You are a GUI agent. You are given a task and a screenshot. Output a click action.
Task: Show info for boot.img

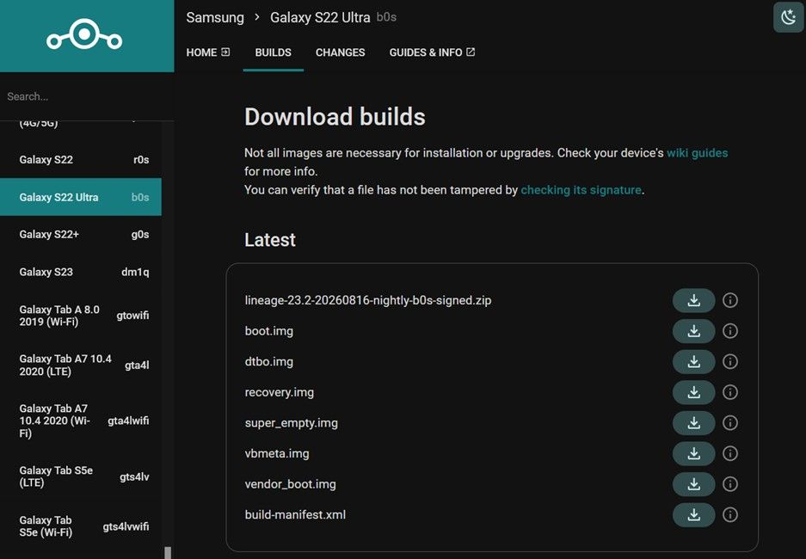coord(730,331)
